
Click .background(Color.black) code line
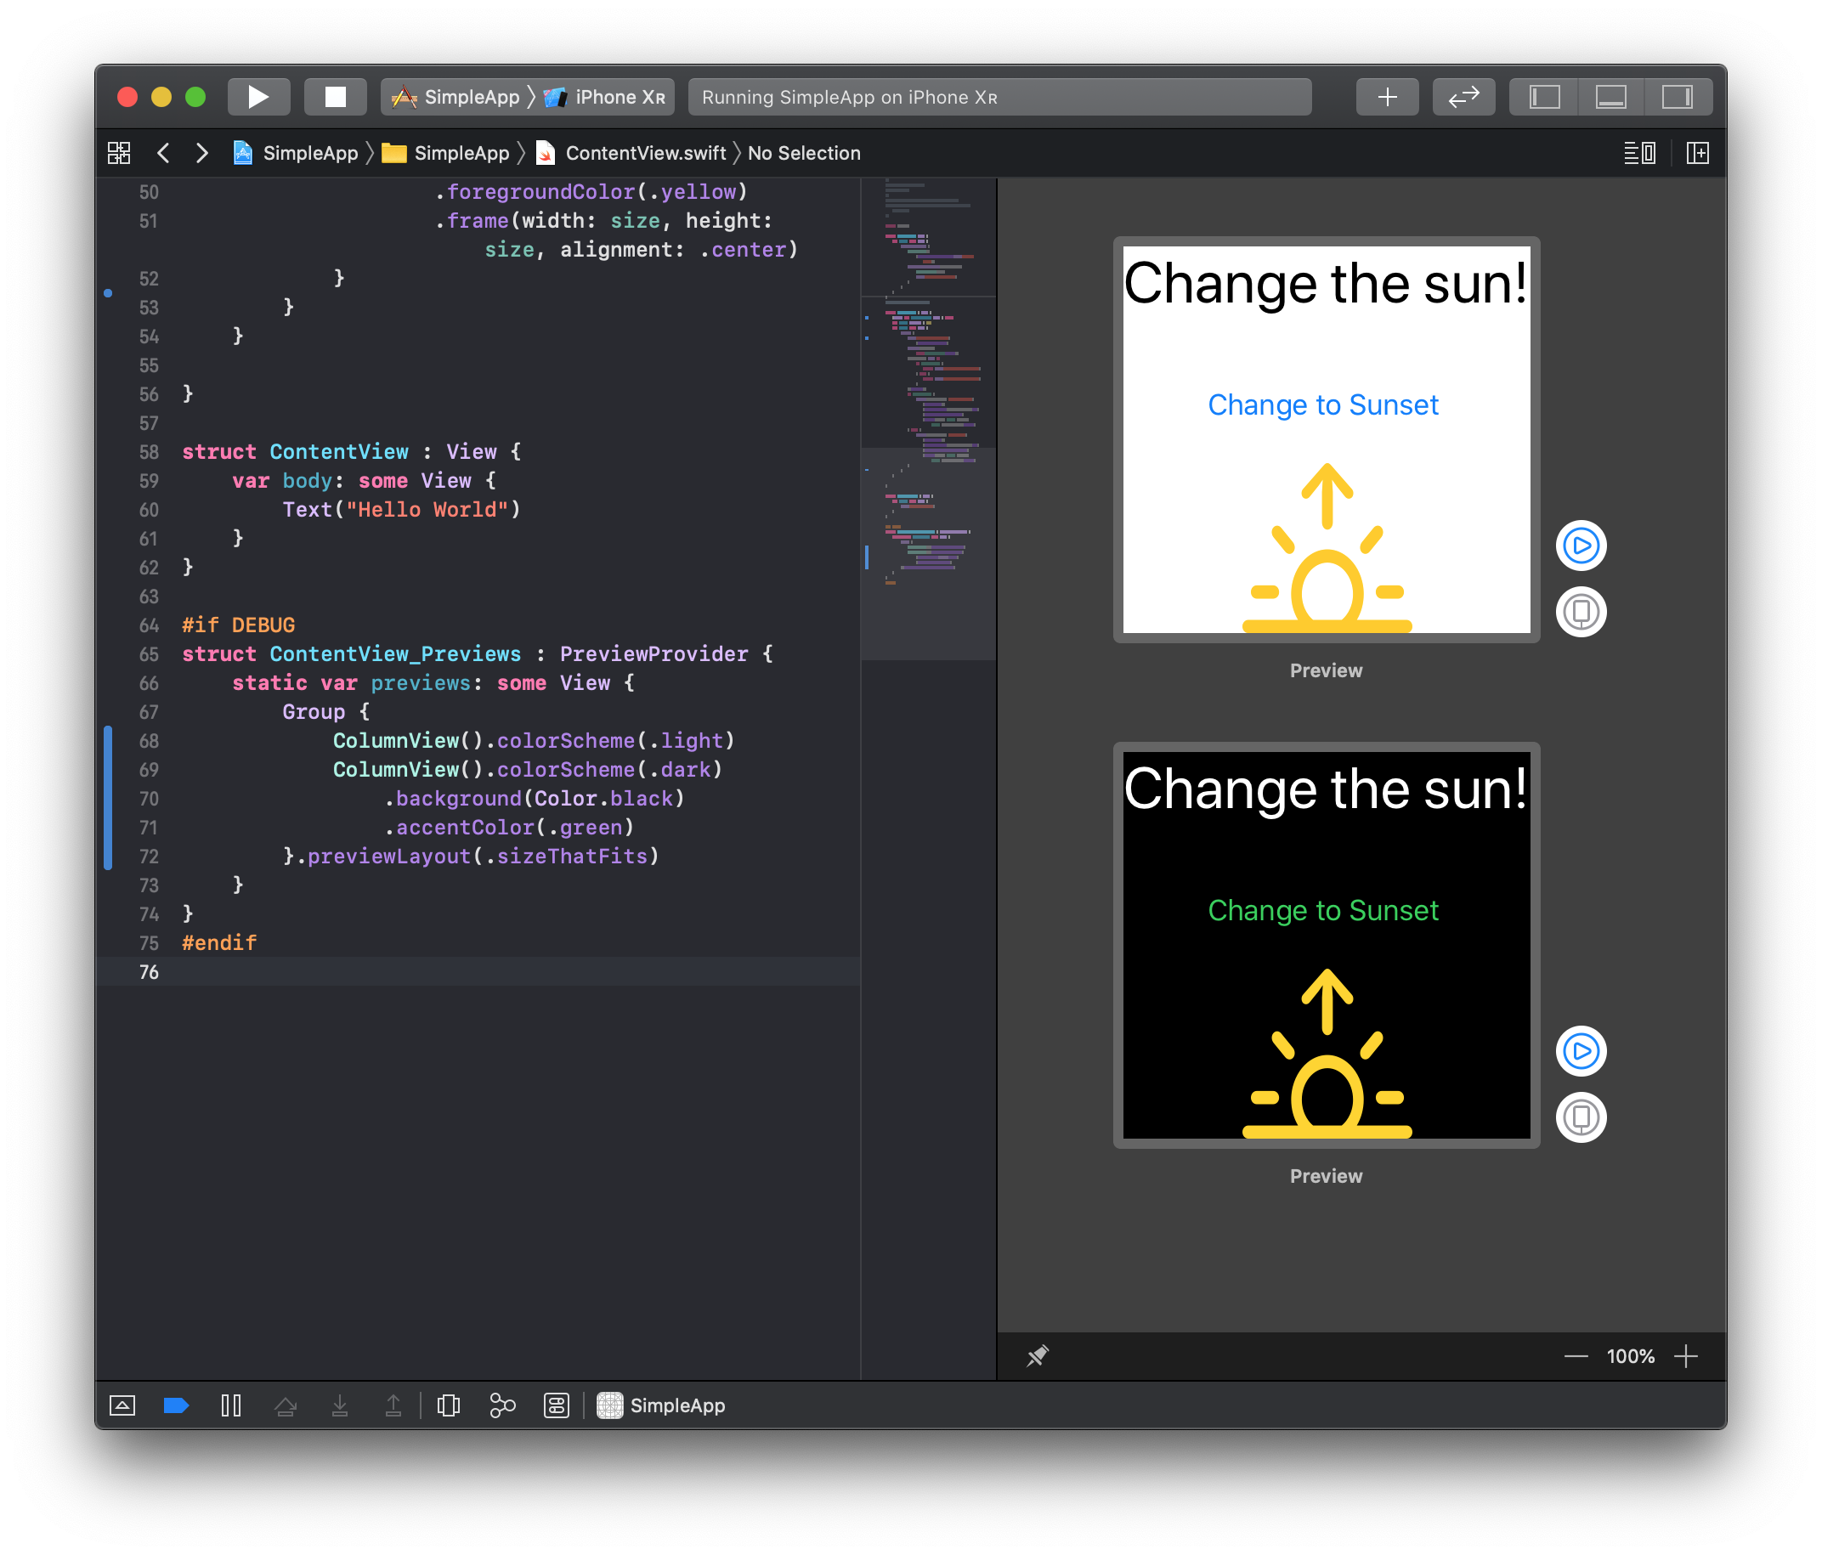(534, 798)
